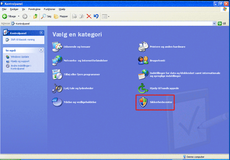230x160 pixels.
Task: Click the Move To folder toolbar icon
Action: tap(75, 16)
